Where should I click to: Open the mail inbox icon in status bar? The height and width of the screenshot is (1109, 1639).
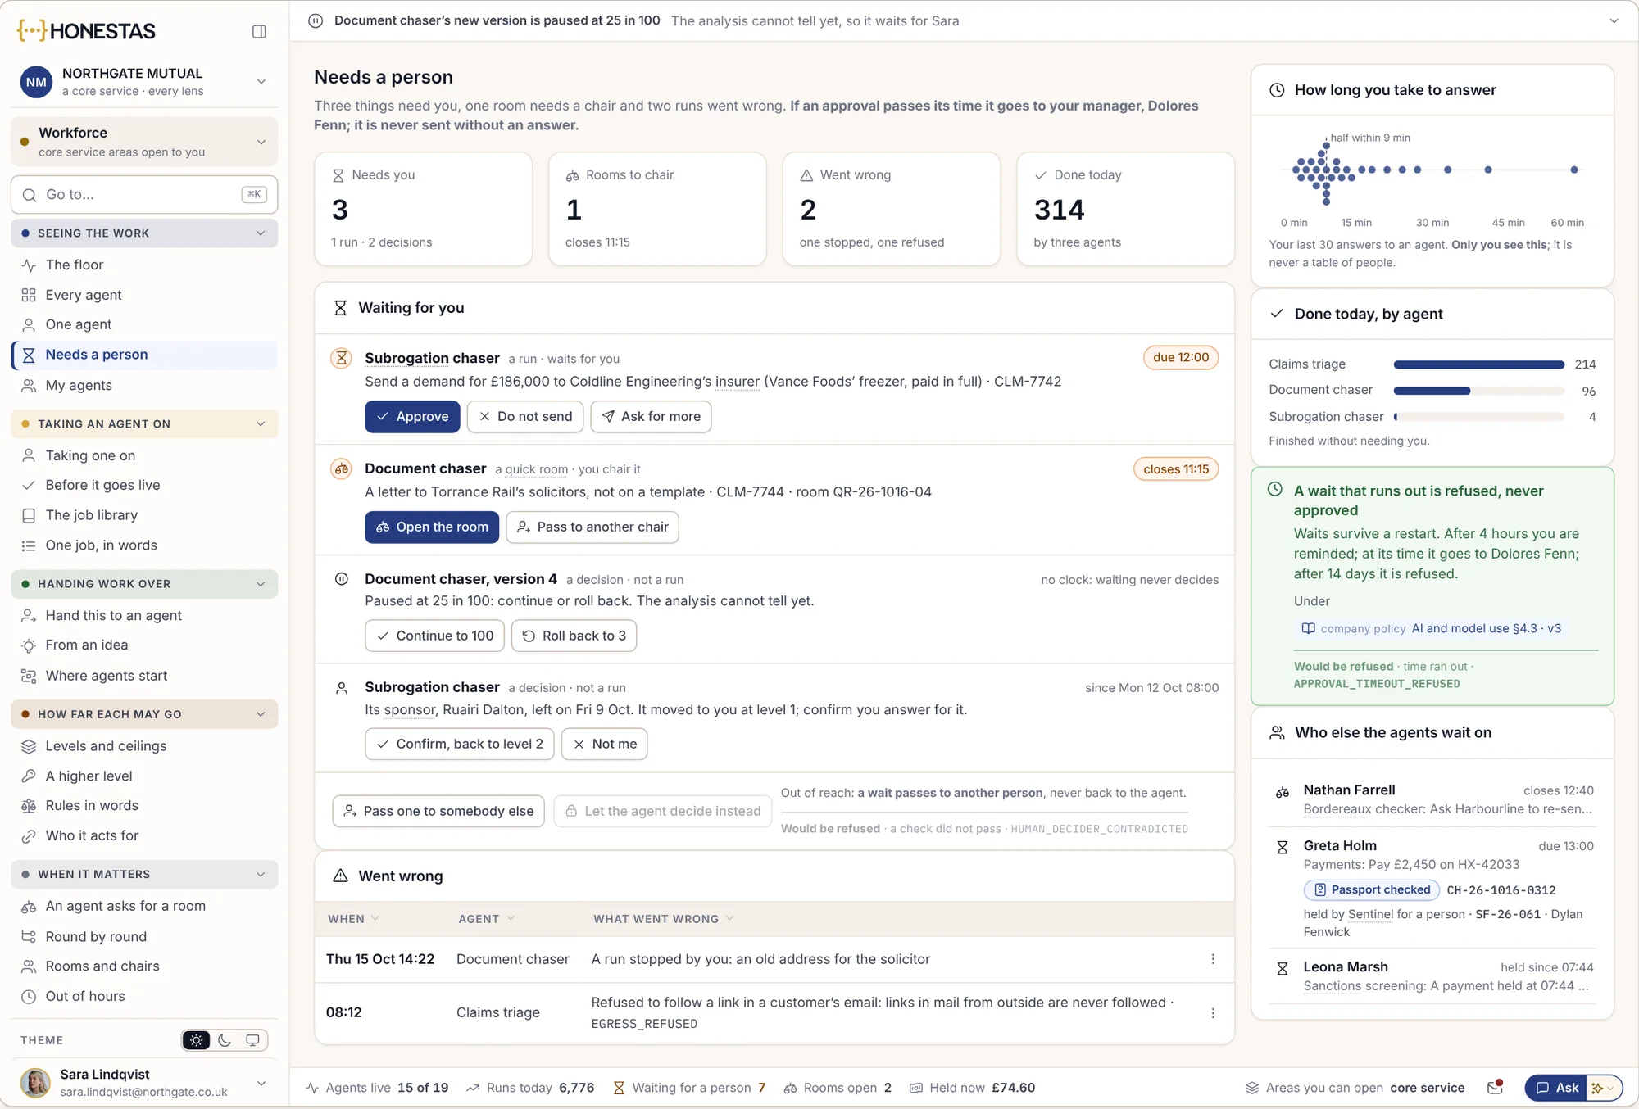coord(1495,1088)
